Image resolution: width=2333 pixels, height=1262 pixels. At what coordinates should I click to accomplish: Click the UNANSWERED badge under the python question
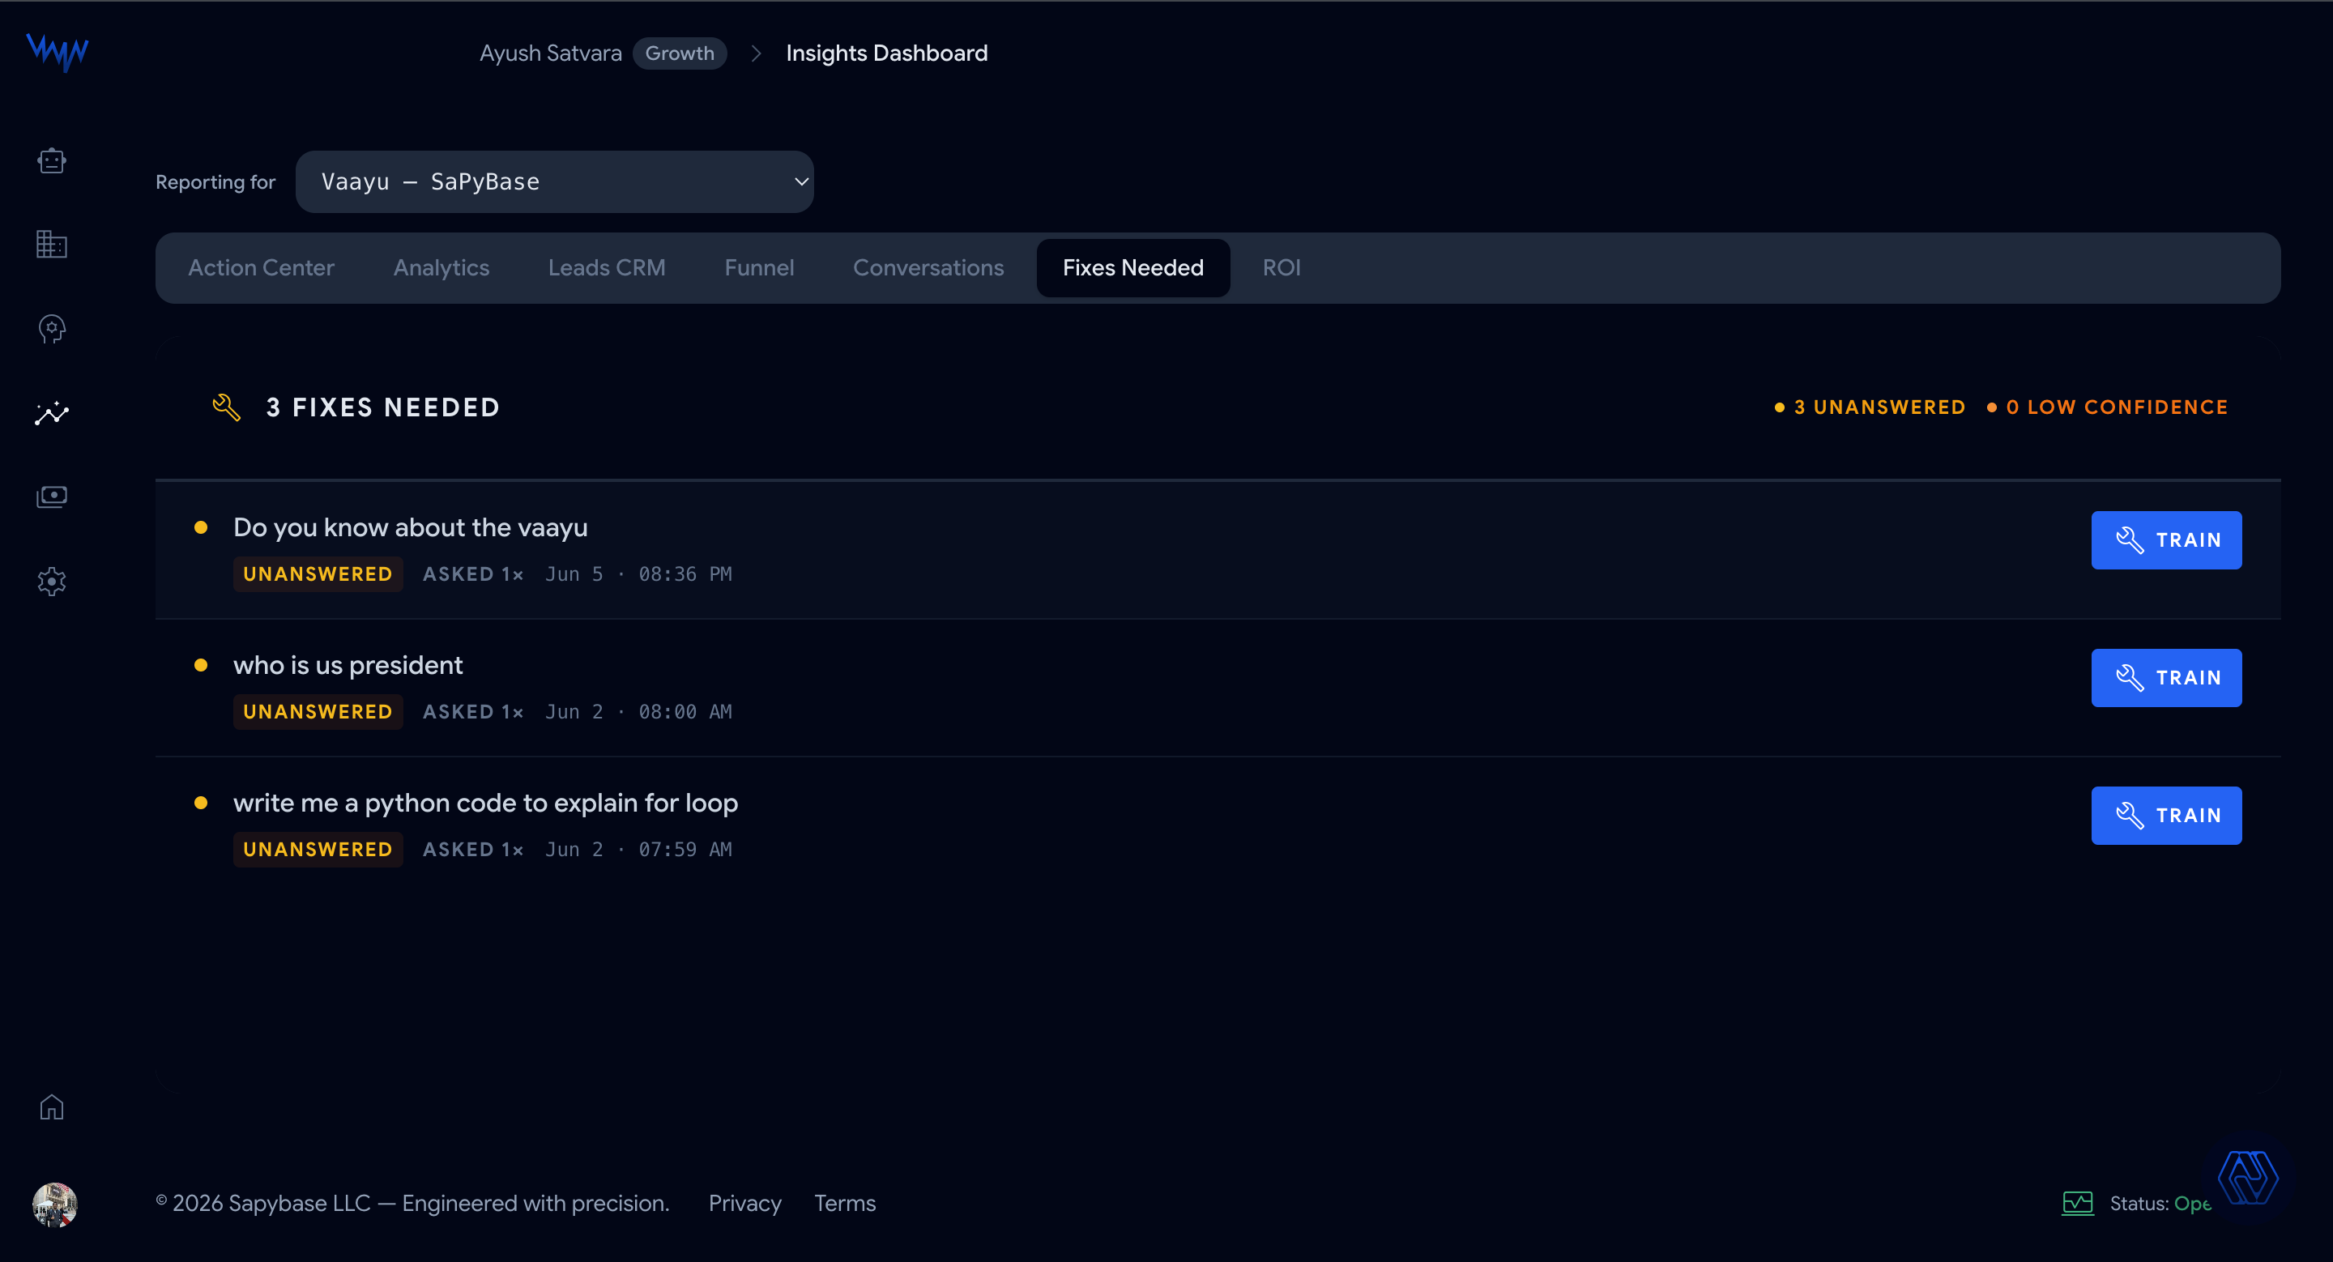[x=318, y=849]
